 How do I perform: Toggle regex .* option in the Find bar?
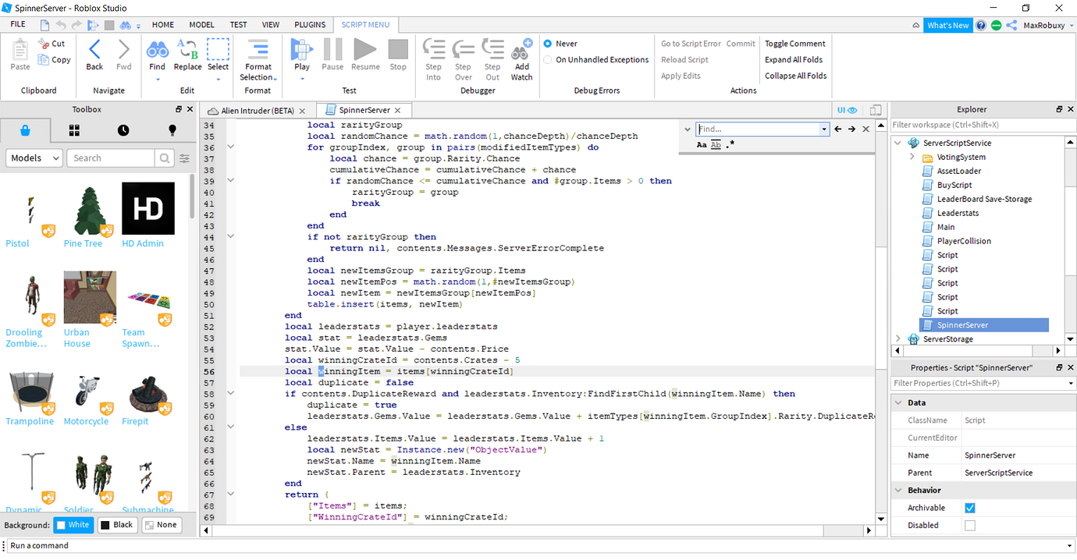[x=730, y=145]
